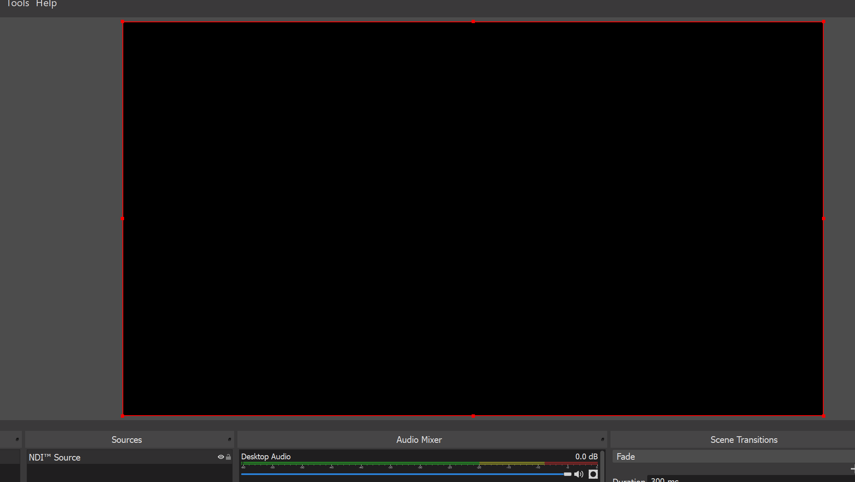Mute the Desktop Audio speaker icon

[x=579, y=474]
